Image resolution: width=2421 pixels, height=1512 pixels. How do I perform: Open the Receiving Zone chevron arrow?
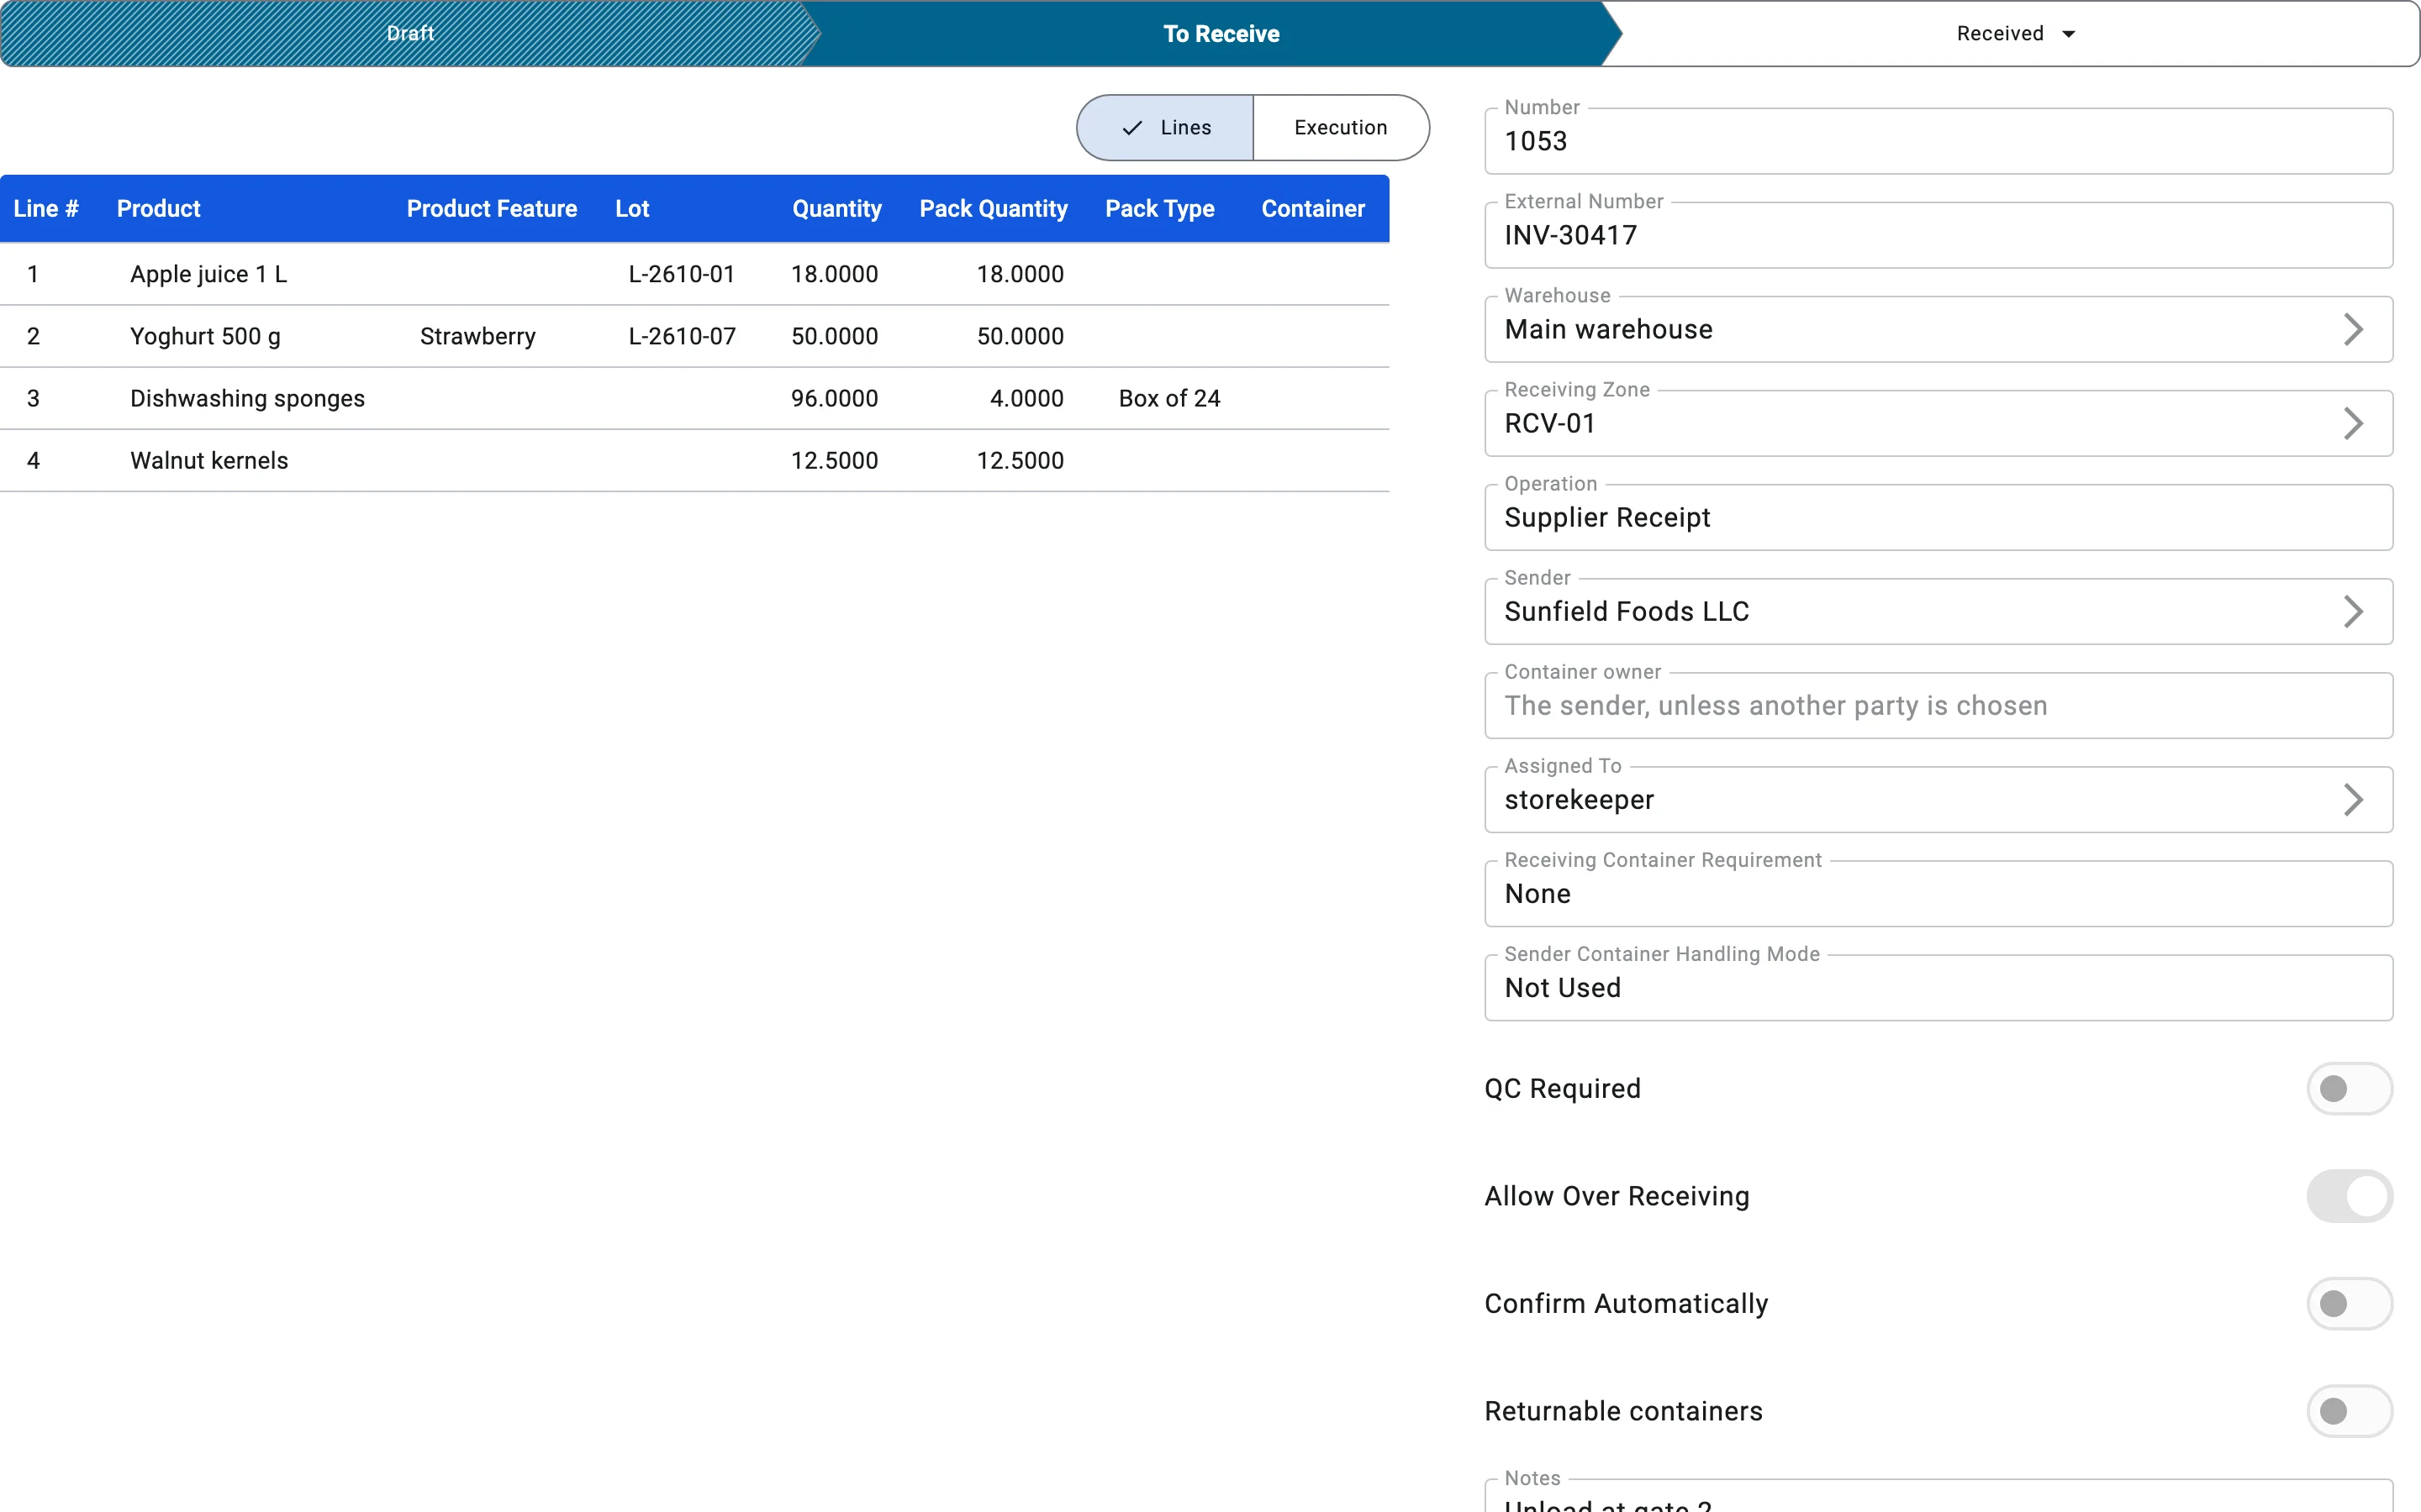coord(2353,423)
